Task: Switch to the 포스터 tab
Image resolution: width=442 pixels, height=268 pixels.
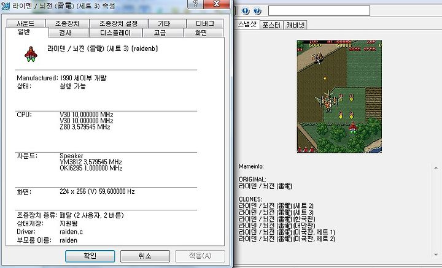Action: coord(271,25)
